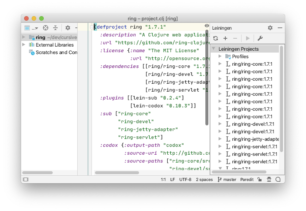Viewport: 306px width, 211px height.
Task: Click the :description keyword
Action: [118, 35]
